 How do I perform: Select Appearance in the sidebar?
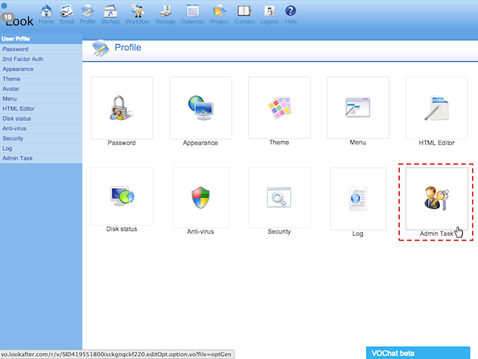point(41,69)
